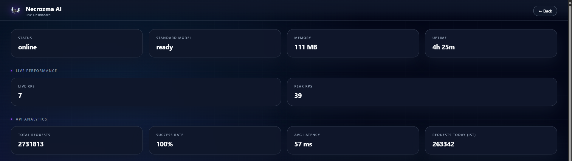Image resolution: width=572 pixels, height=161 pixels.
Task: Open the Standard Model ready card
Action: click(215, 43)
